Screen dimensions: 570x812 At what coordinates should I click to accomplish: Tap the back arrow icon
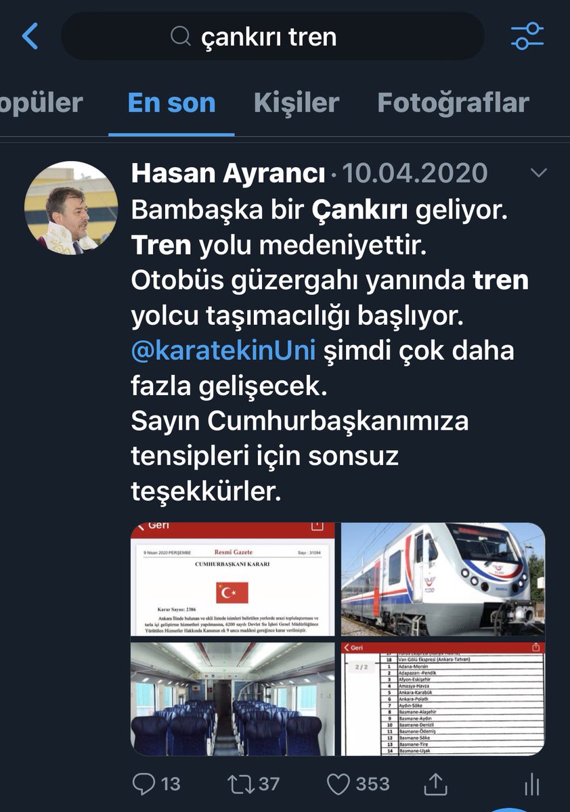(30, 37)
